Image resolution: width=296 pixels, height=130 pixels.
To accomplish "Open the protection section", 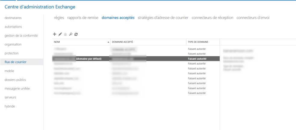I will 11,53.
